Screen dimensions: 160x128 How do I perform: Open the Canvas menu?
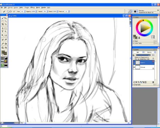click(x=10, y=7)
